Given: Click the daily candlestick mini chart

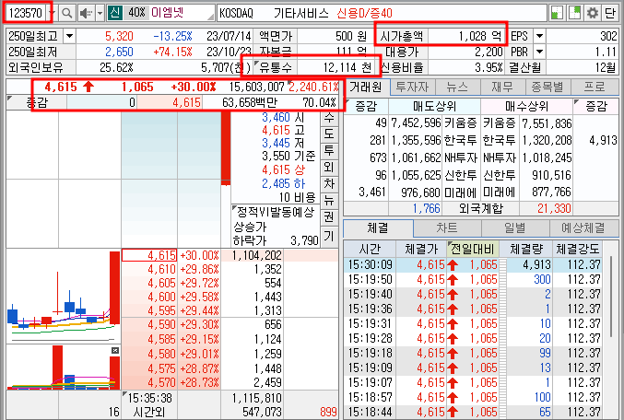Looking at the screenshot, I should pyautogui.click(x=64, y=297).
